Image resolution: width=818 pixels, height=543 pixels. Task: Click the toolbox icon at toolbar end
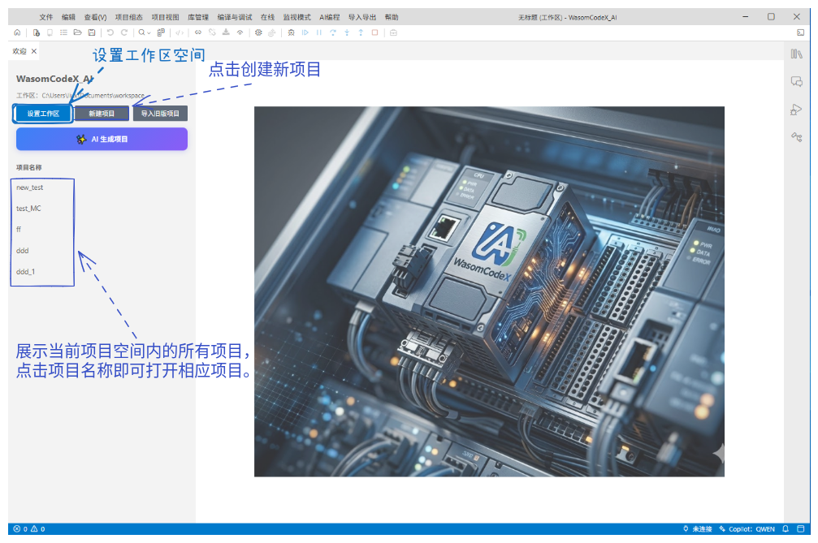(x=393, y=32)
